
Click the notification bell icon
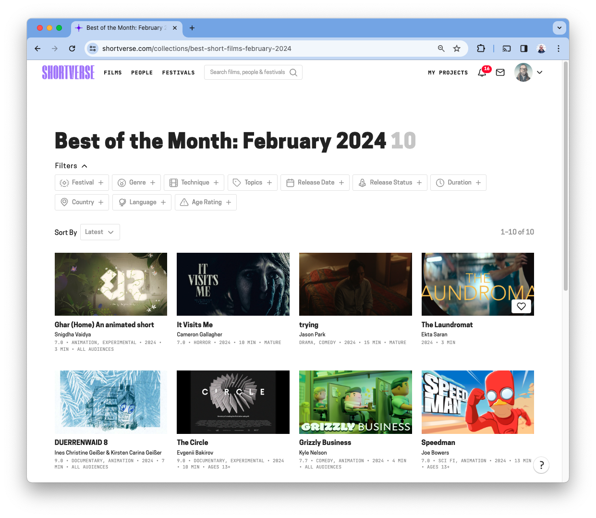pyautogui.click(x=482, y=73)
